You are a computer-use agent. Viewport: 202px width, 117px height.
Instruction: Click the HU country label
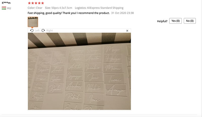(x=9, y=8)
